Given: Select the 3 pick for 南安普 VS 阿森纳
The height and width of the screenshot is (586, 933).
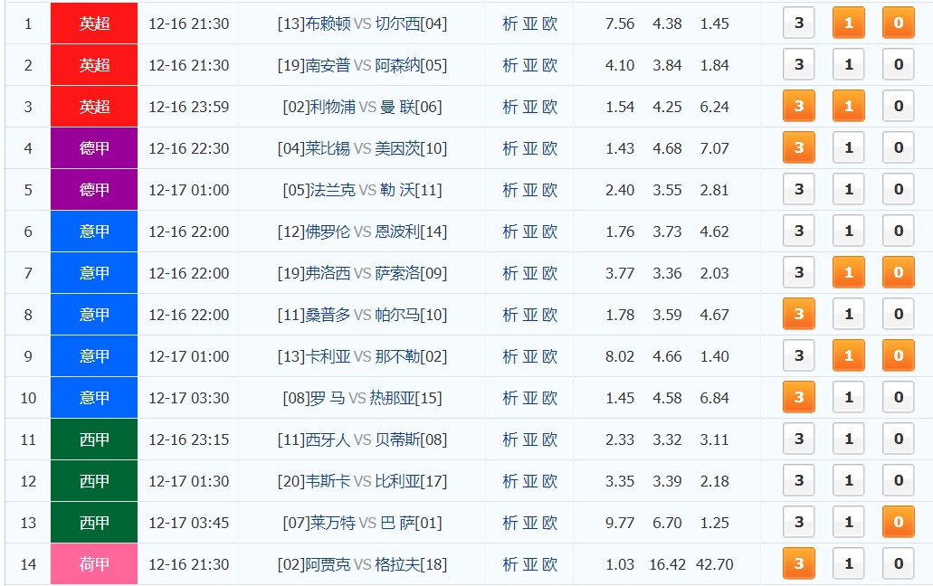Looking at the screenshot, I should (x=798, y=64).
